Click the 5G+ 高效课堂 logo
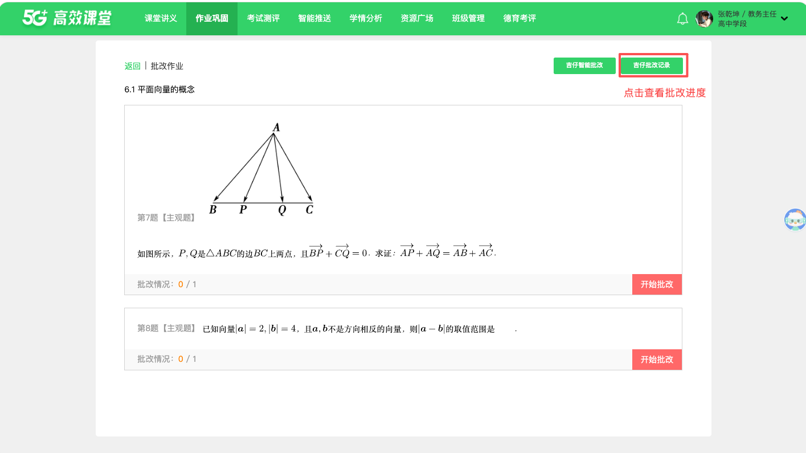 click(67, 18)
